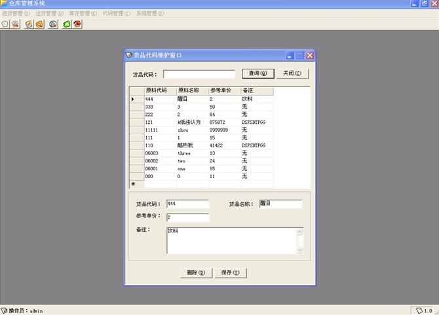Click the code cell 11111
Image resolution: width=439 pixels, height=315 pixels.
(x=161, y=130)
